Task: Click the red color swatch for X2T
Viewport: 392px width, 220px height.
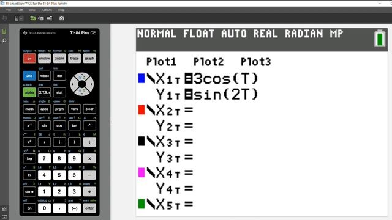Action: pyautogui.click(x=141, y=110)
